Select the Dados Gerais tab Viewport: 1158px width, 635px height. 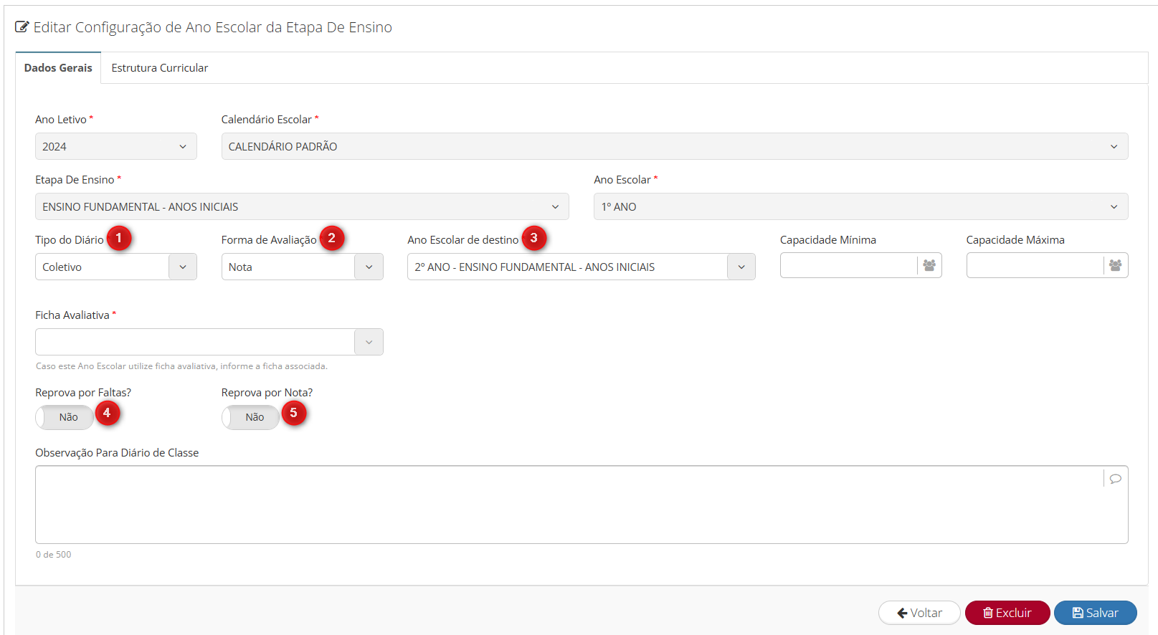pos(58,68)
